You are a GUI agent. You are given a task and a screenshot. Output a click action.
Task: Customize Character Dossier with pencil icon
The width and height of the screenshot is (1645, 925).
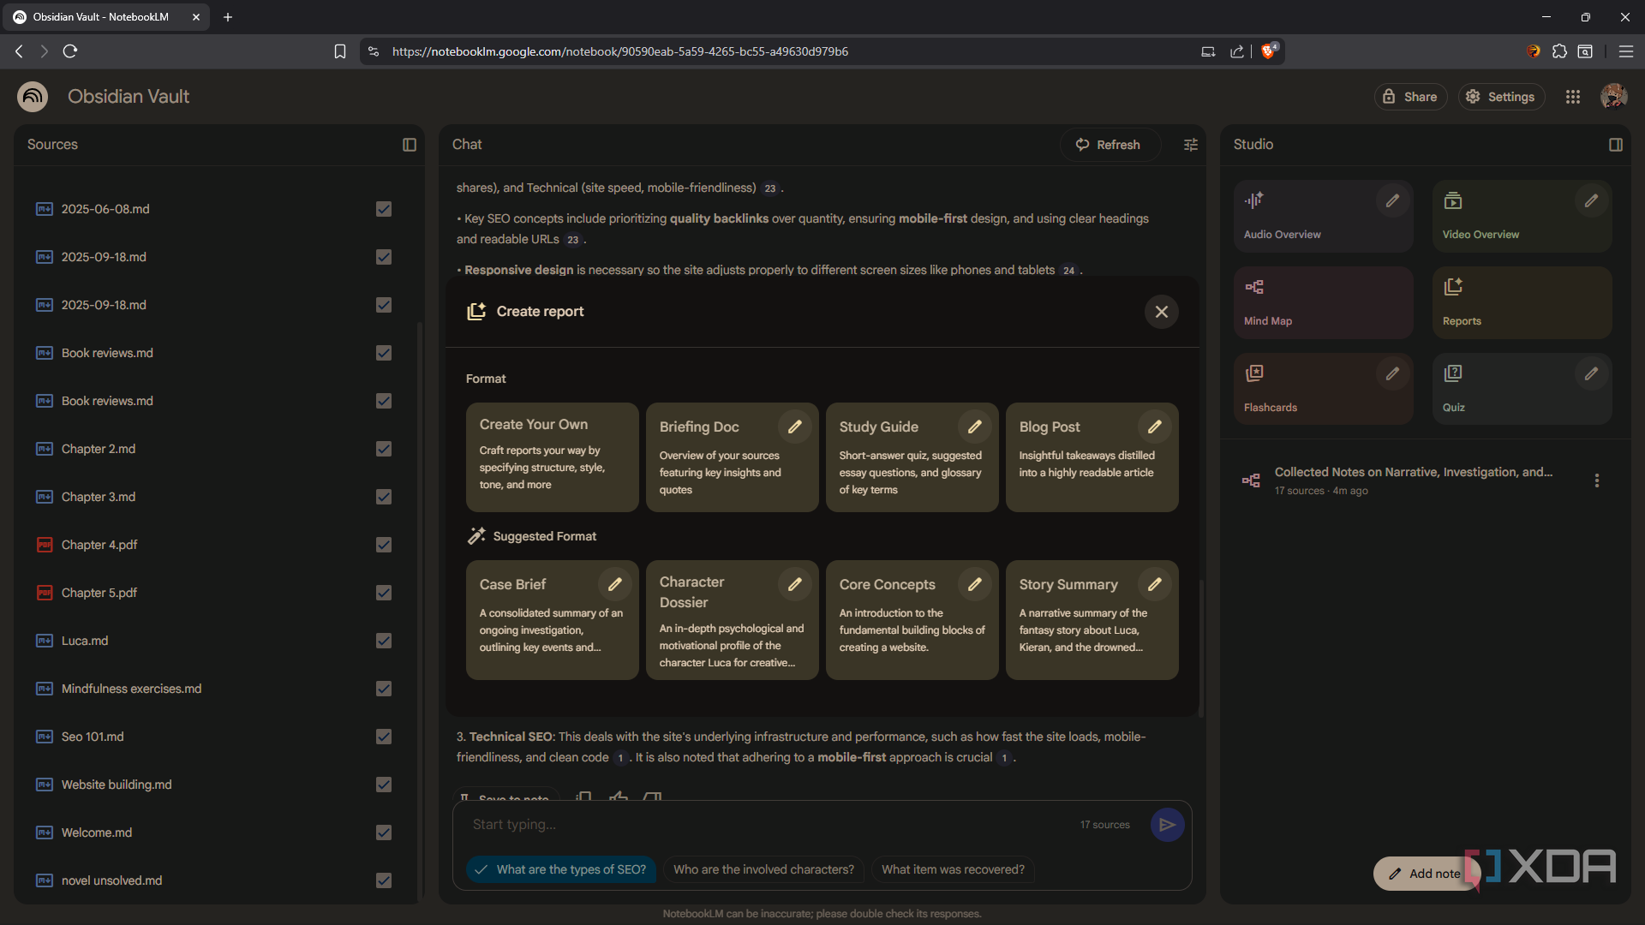(x=795, y=584)
